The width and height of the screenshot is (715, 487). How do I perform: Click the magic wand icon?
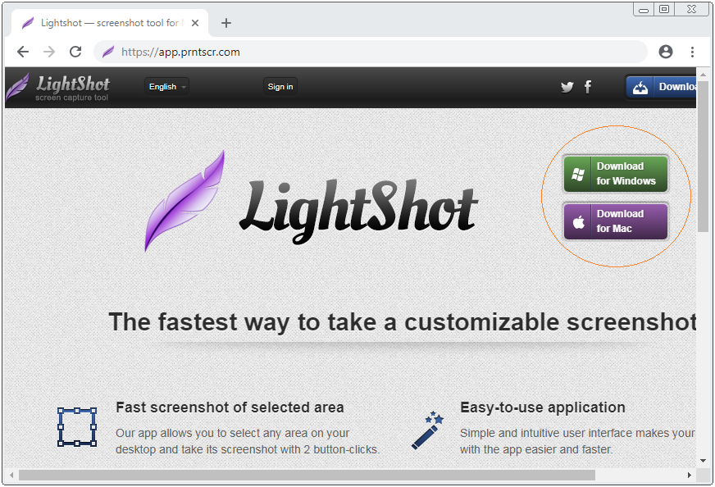pos(427,430)
